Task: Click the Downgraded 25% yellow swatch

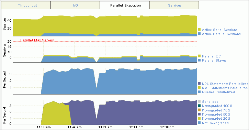Action: click(x=199, y=118)
